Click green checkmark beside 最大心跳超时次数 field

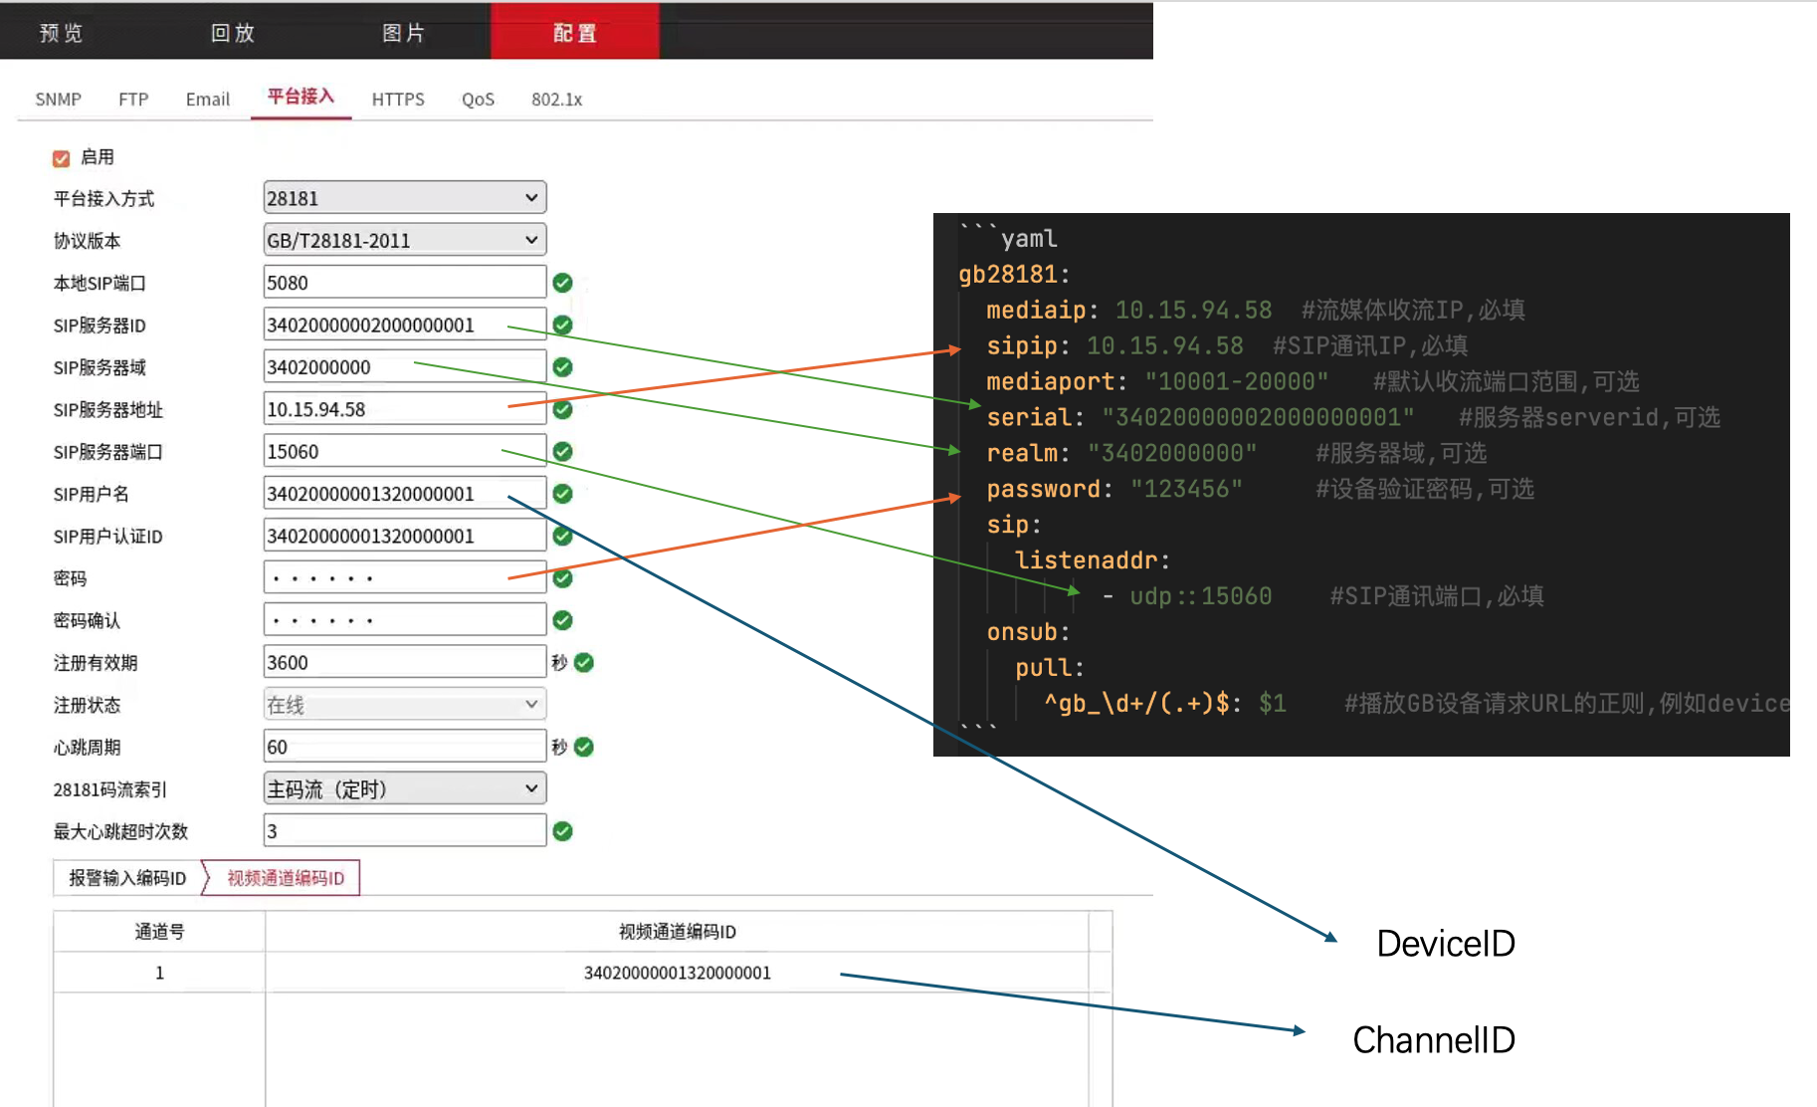coord(562,831)
